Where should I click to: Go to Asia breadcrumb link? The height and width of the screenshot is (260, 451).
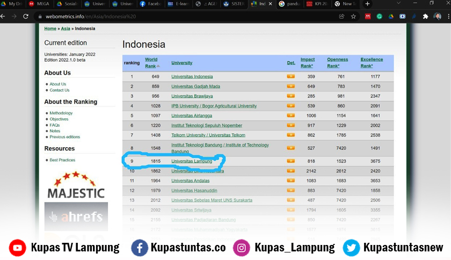click(66, 28)
